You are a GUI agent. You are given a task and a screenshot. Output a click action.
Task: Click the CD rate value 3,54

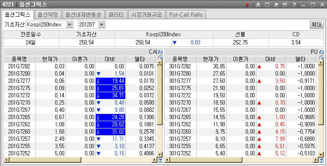tap(296, 43)
